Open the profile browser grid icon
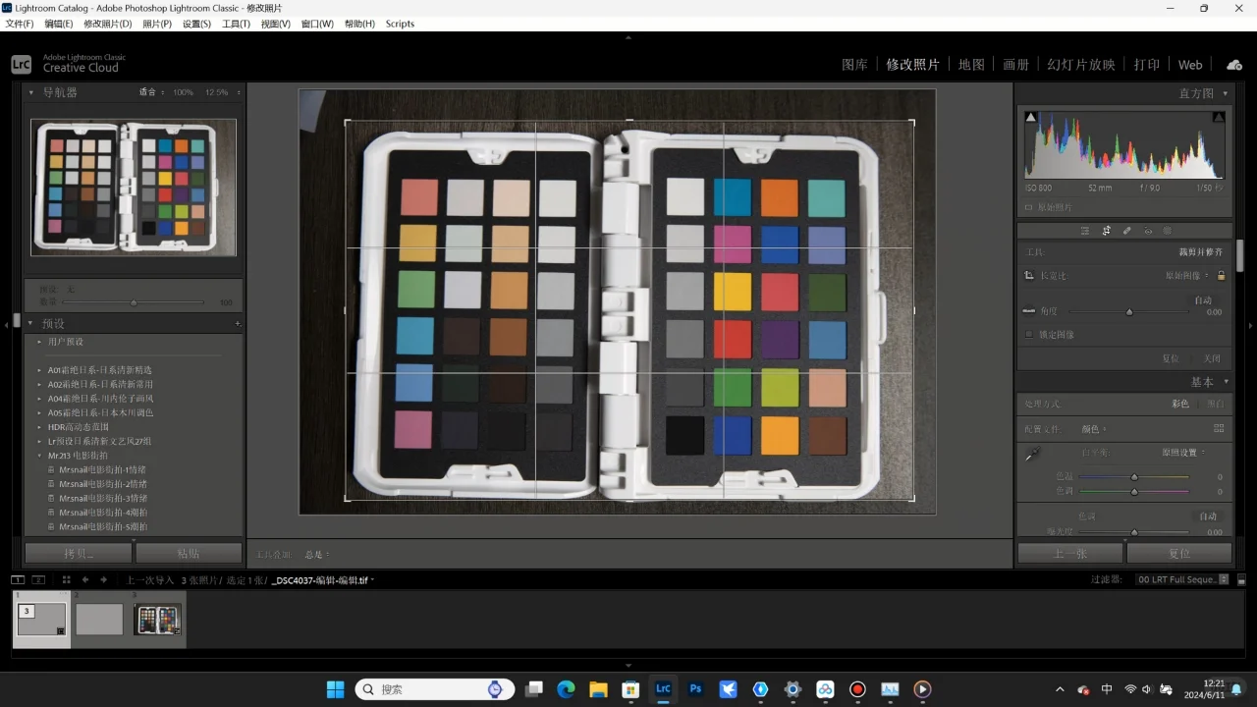 1219,429
